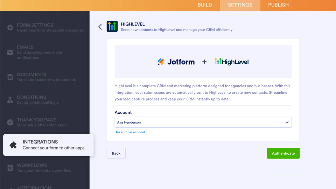
Task: Click the HighLevel app logo icon
Action: coord(112,26)
